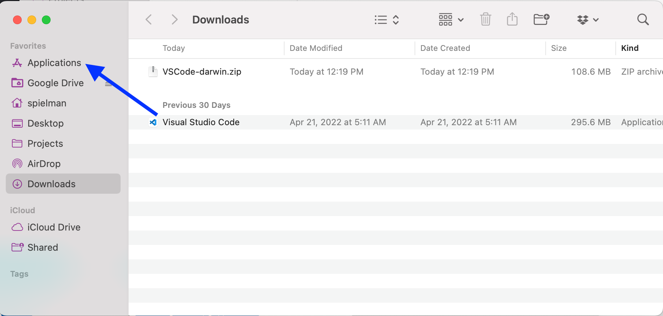Zoom the window with green button

pyautogui.click(x=46, y=20)
